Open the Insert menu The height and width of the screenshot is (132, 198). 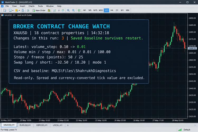[x=22, y=6]
